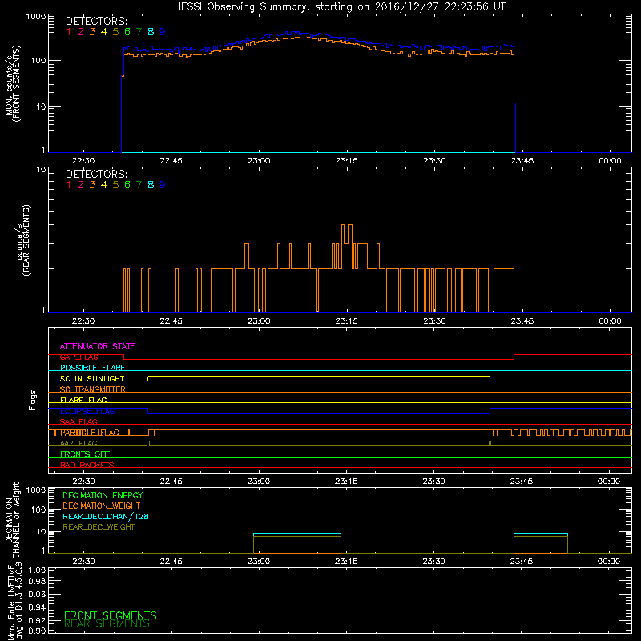Click the REAR_DEC_WEIGHT legend entry
This screenshot has width=641, height=641.
coord(99,527)
